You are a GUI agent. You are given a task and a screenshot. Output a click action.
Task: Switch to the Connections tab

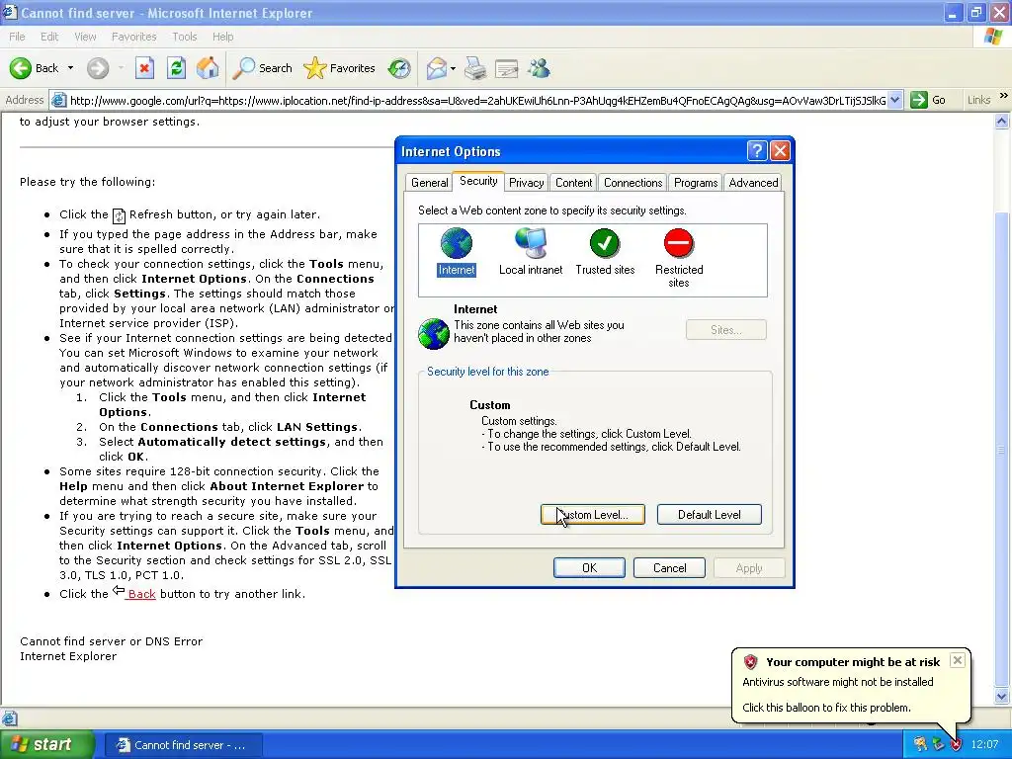click(x=632, y=183)
